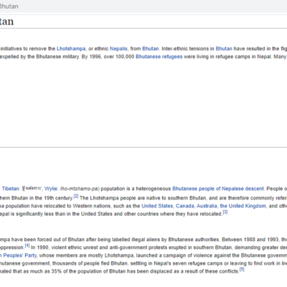The image size is (287, 287).
Task: Open the Peoples' Party link
Action: click(18, 255)
